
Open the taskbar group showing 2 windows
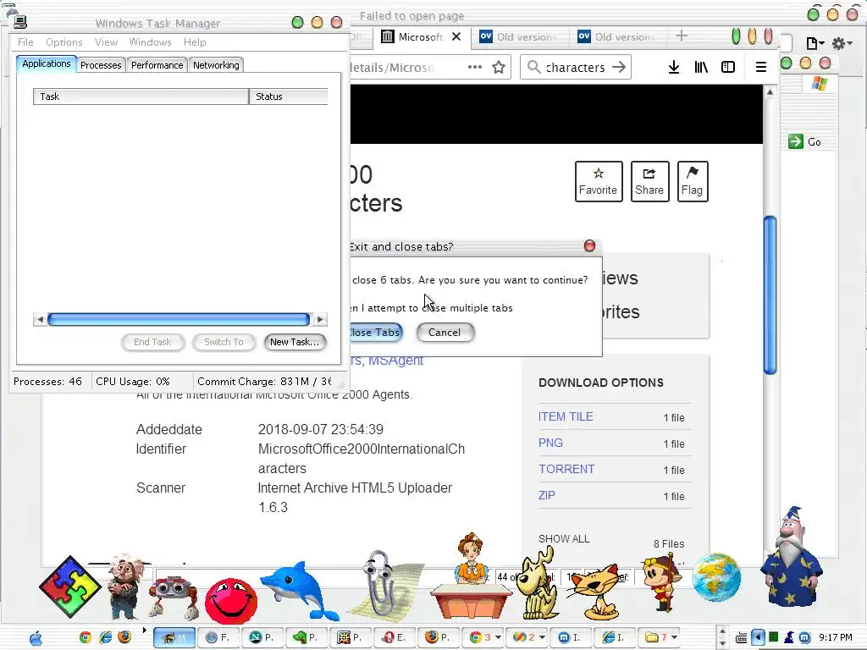[528, 637]
